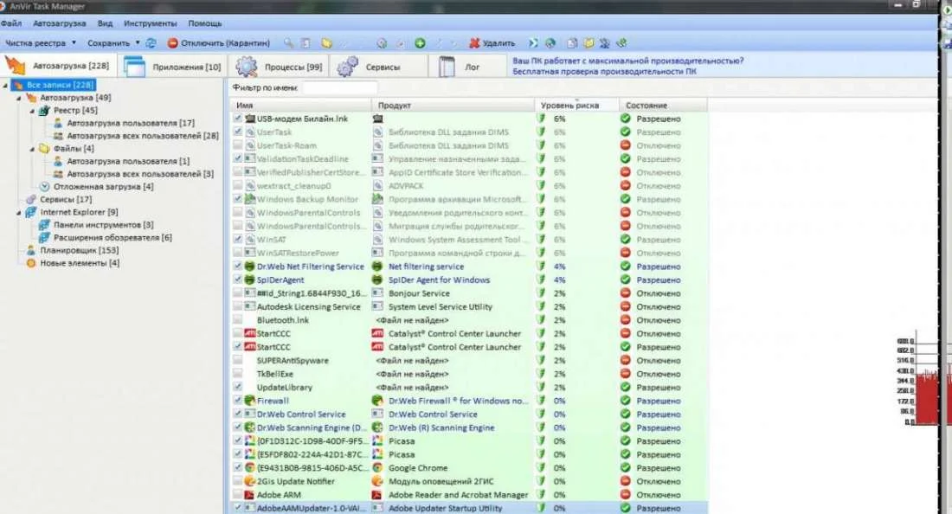Open the Вид menu
952x514 pixels.
105,23
